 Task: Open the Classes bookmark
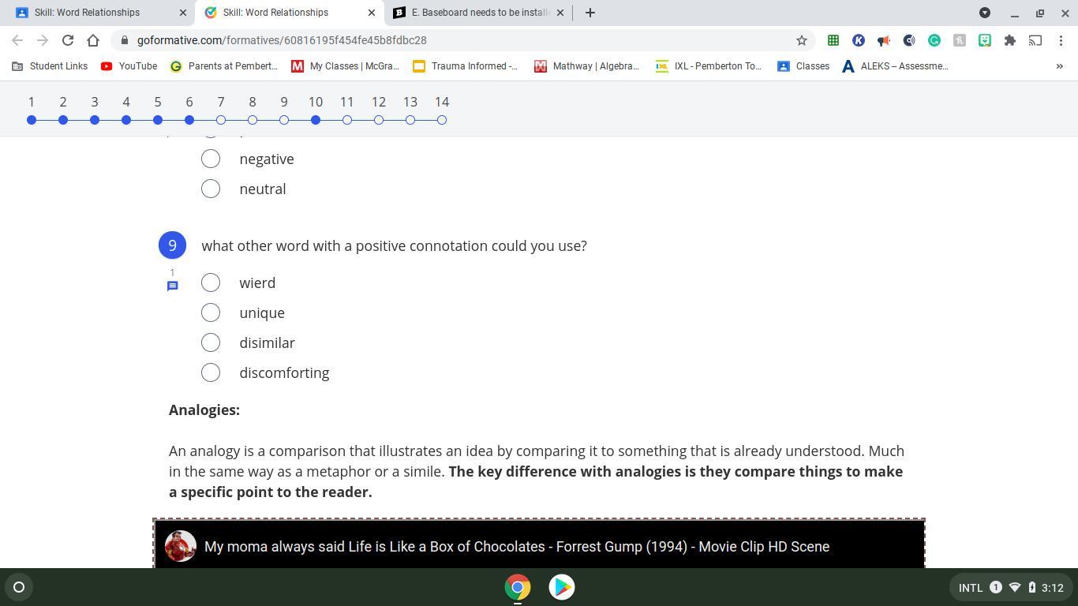(803, 66)
